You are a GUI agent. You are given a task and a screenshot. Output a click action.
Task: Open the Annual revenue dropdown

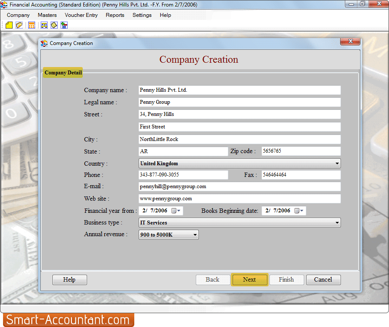coord(195,234)
